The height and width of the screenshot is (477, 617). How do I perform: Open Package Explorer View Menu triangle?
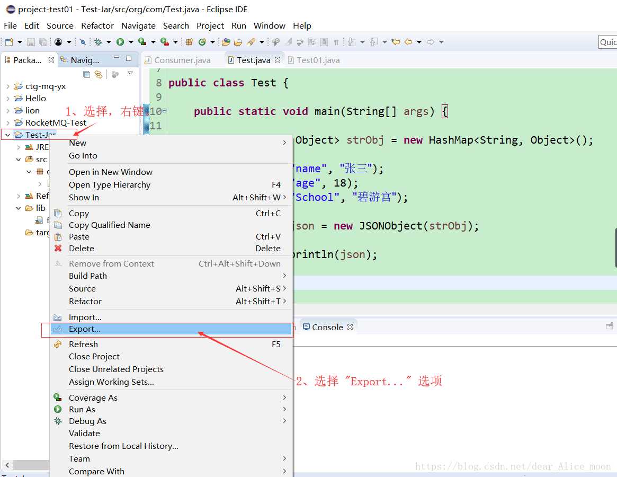click(130, 73)
